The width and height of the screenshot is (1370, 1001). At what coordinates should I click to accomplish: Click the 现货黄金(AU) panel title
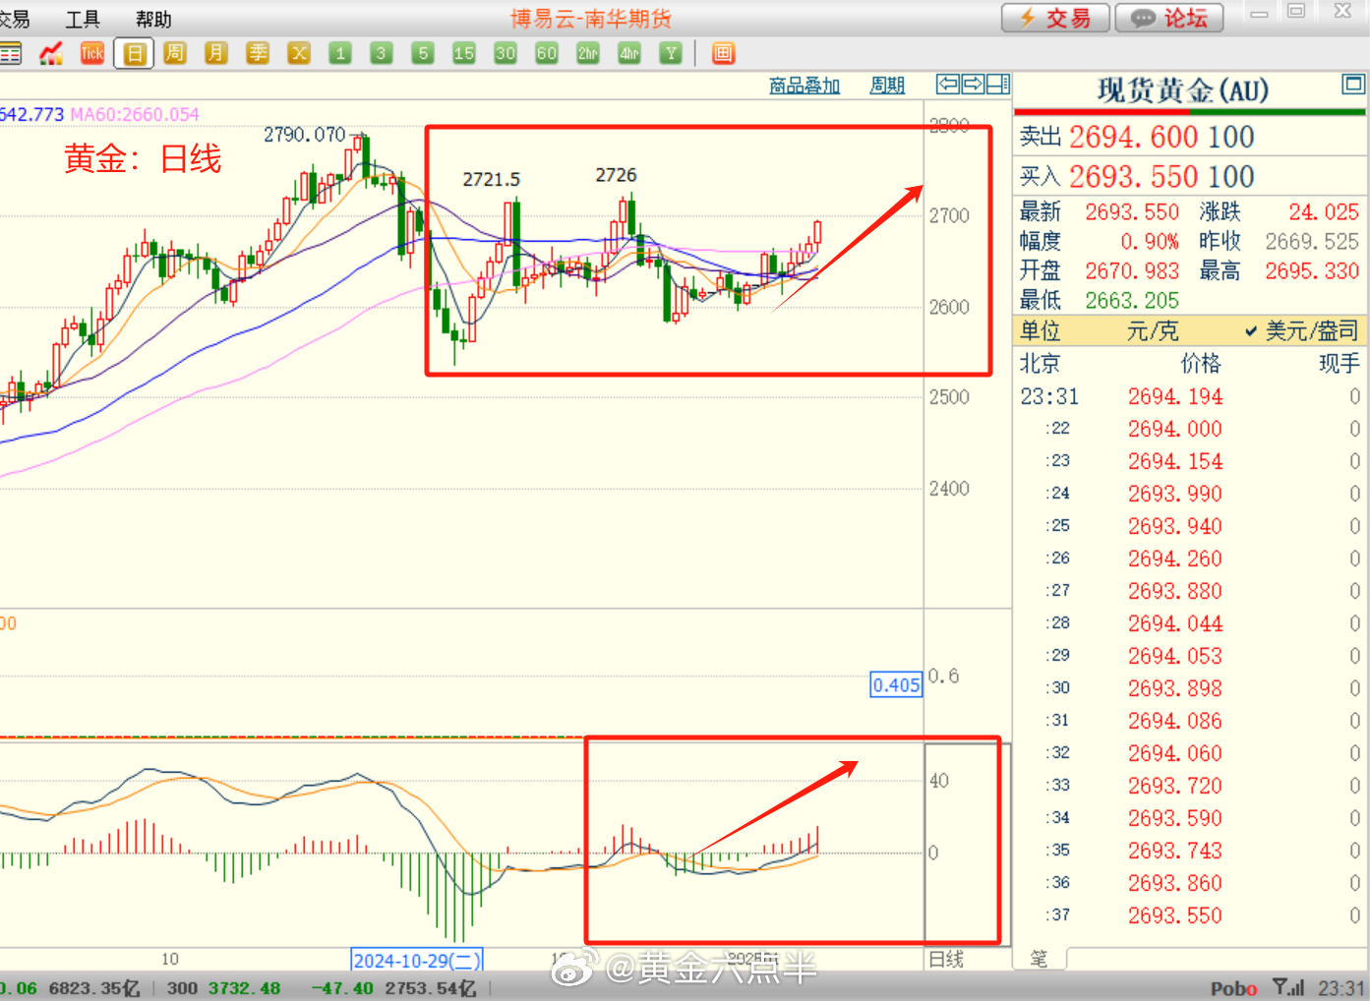click(1183, 90)
